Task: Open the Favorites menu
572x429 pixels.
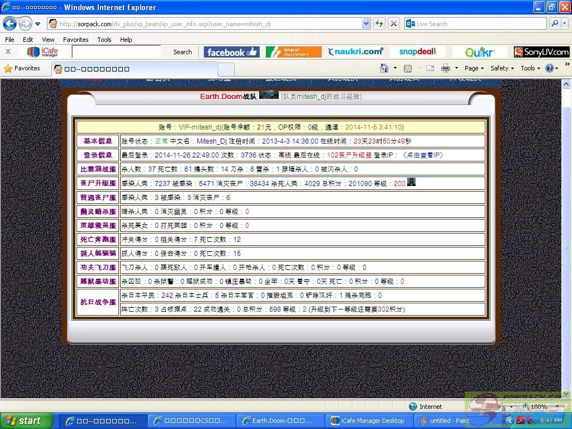Action: click(75, 40)
